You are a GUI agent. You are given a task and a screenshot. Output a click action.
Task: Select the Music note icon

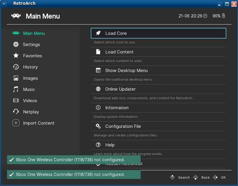16,89
